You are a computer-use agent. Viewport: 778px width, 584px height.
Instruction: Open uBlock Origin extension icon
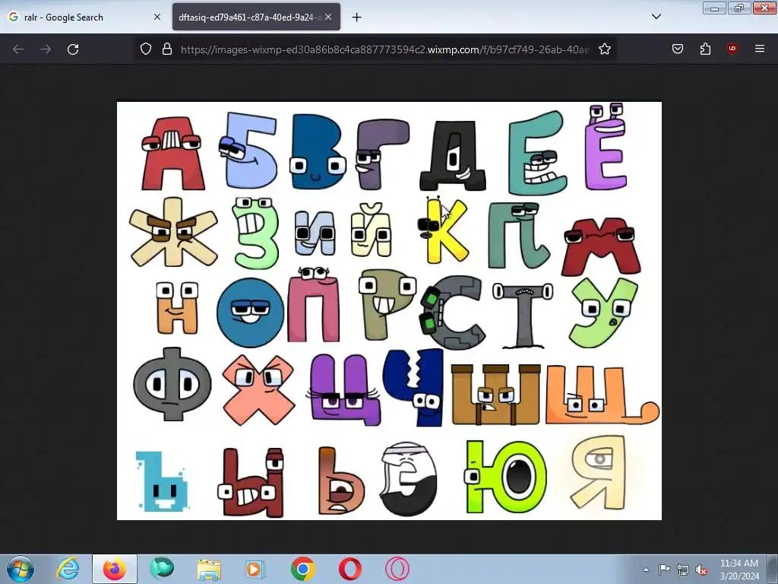tap(732, 49)
